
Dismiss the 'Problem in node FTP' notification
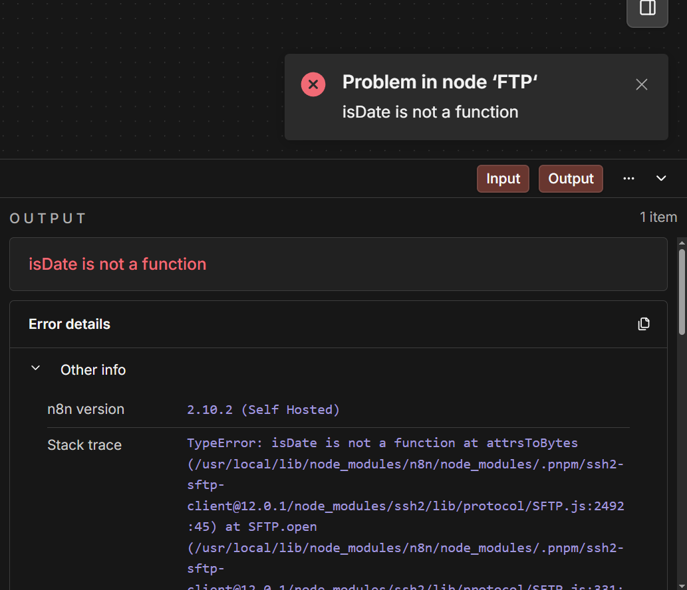tap(641, 84)
